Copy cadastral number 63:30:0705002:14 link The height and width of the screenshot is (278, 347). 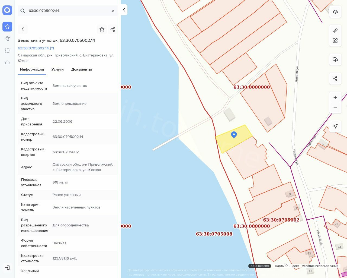[x=52, y=48]
